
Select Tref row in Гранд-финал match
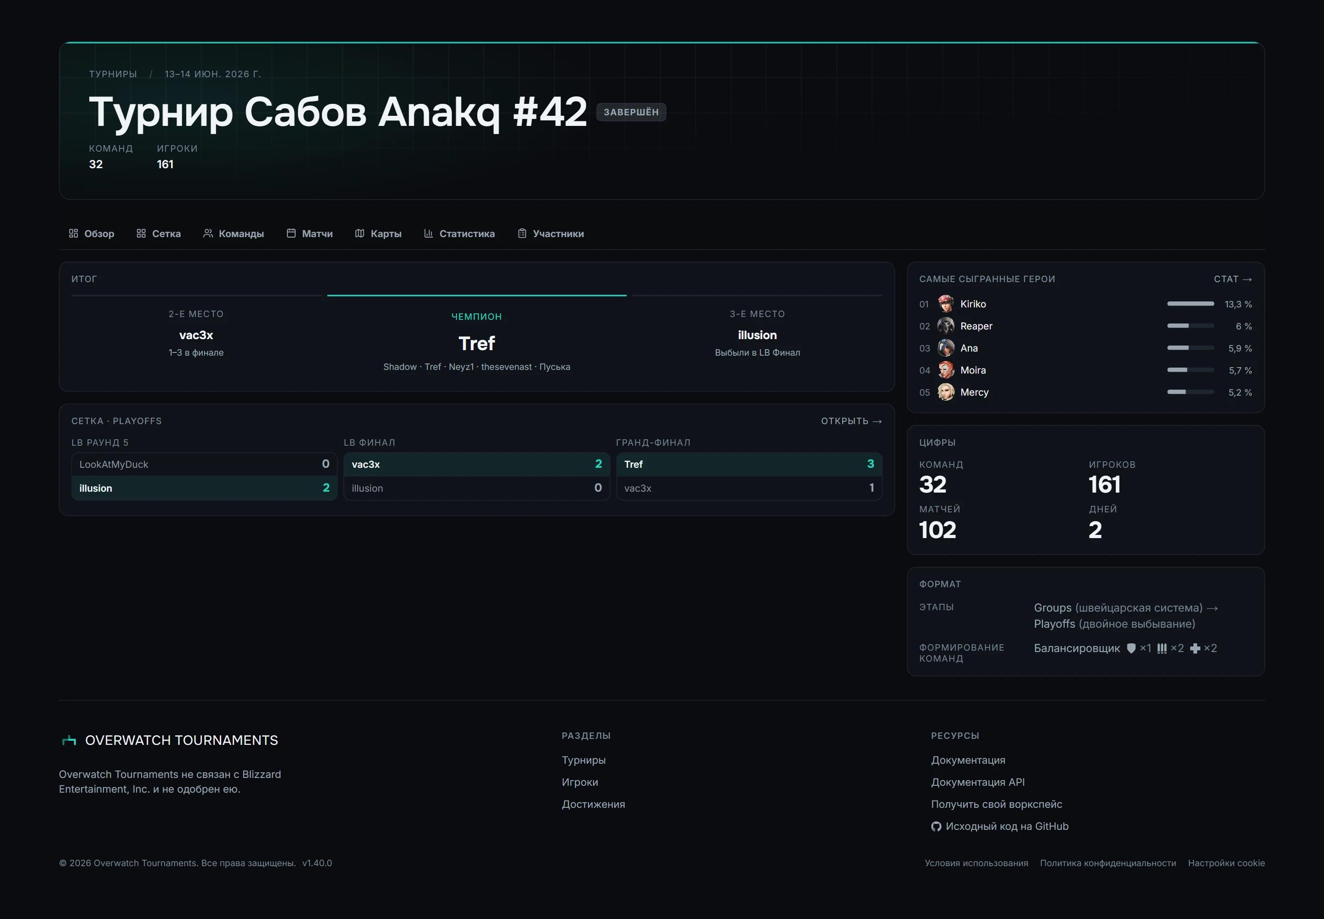tap(749, 464)
